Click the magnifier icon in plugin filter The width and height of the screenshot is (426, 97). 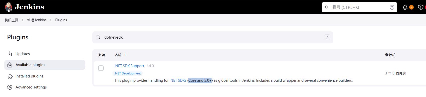pos(98,37)
